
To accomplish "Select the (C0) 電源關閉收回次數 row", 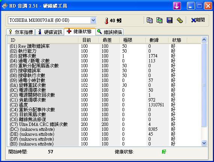I will [104, 95].
